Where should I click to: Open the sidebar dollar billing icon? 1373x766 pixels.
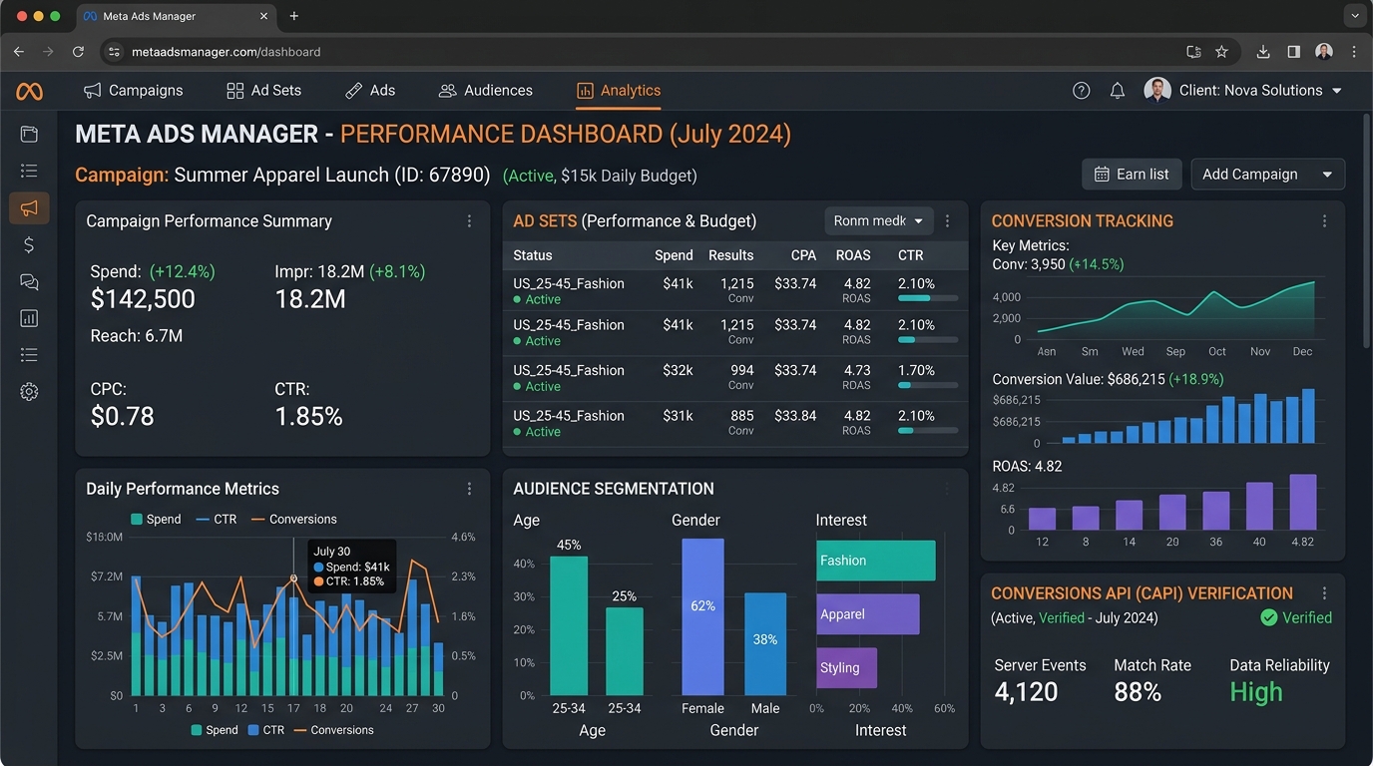tap(29, 245)
